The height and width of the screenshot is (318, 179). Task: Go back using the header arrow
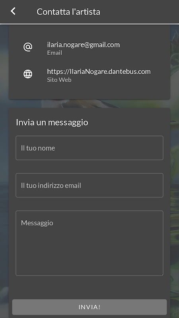click(x=13, y=12)
